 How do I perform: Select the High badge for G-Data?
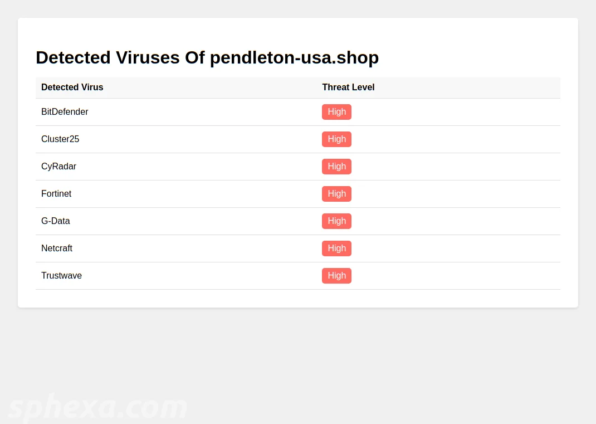tap(336, 221)
